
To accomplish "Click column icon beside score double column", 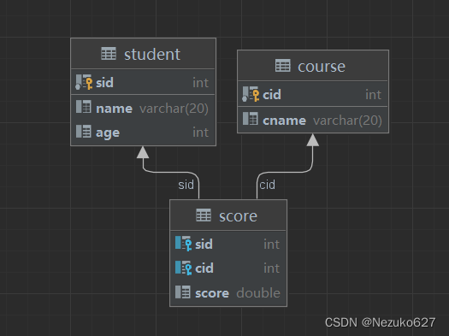I will click(x=183, y=292).
